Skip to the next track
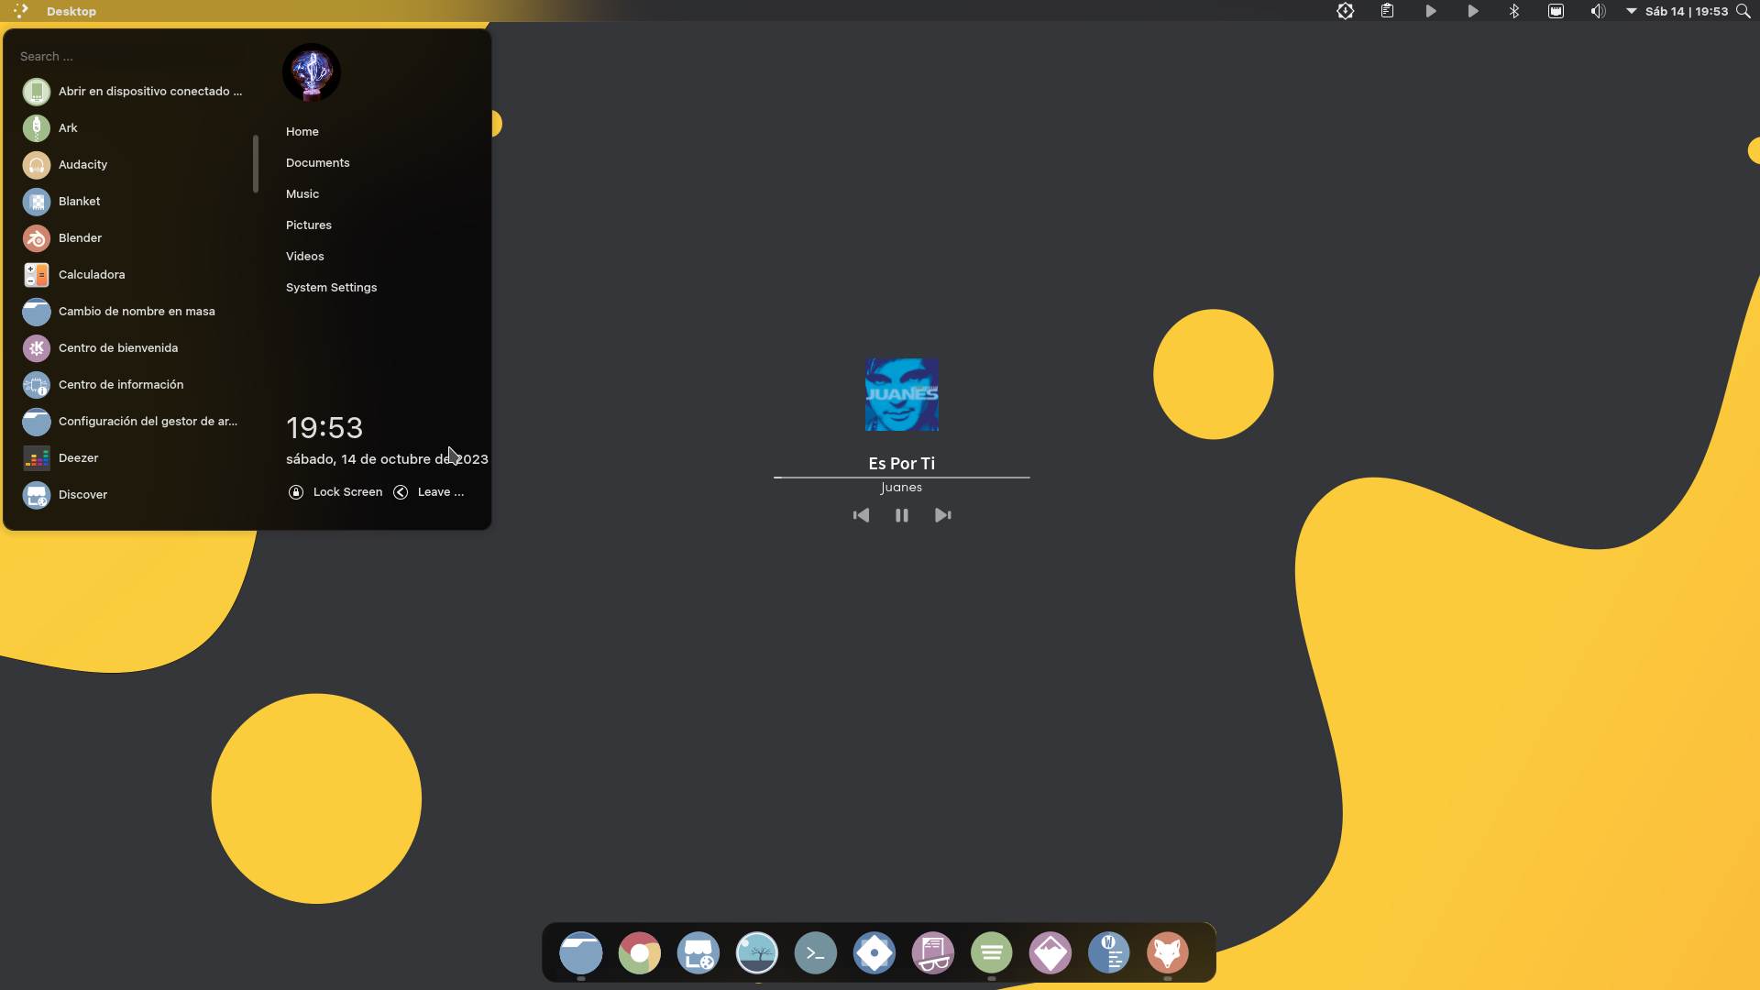1760x990 pixels. (x=942, y=515)
